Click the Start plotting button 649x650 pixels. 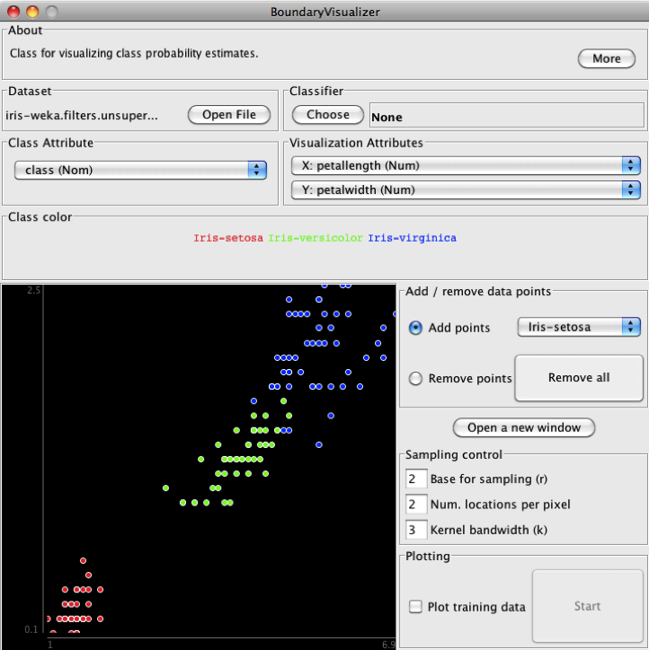587,606
